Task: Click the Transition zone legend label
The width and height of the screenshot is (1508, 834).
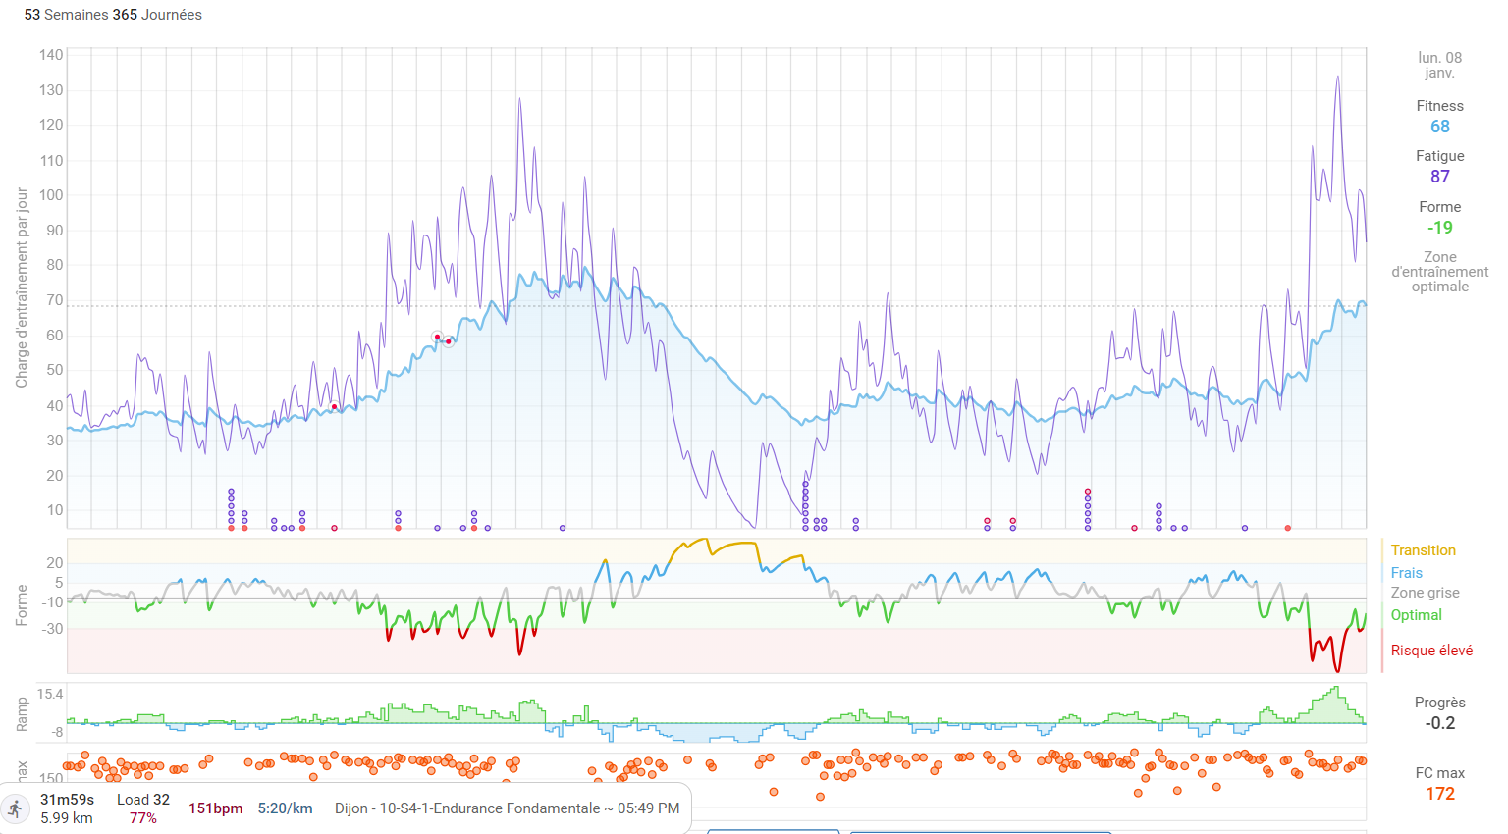Action: [1423, 550]
